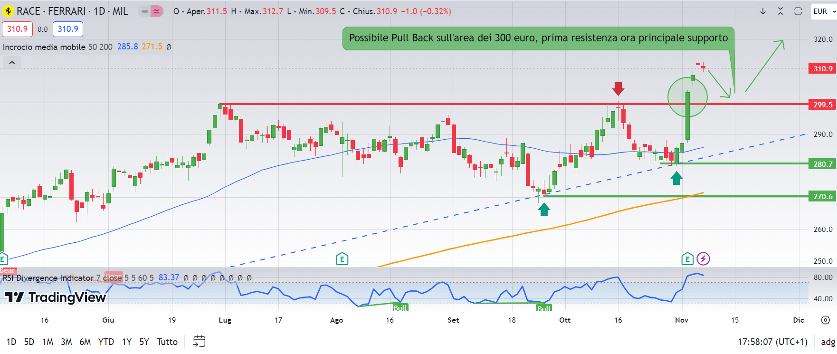The image size is (837, 354).
Task: Select the 270.6 green support price label
Action: click(x=823, y=196)
